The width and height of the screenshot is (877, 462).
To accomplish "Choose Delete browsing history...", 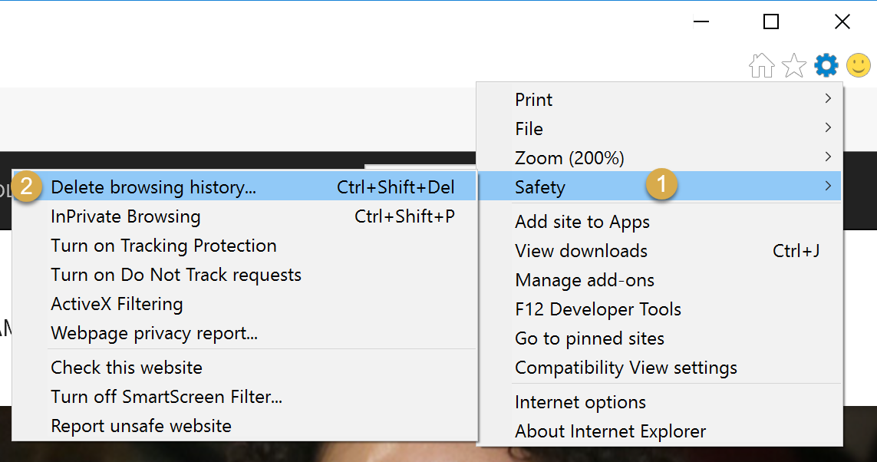I will pyautogui.click(x=245, y=186).
